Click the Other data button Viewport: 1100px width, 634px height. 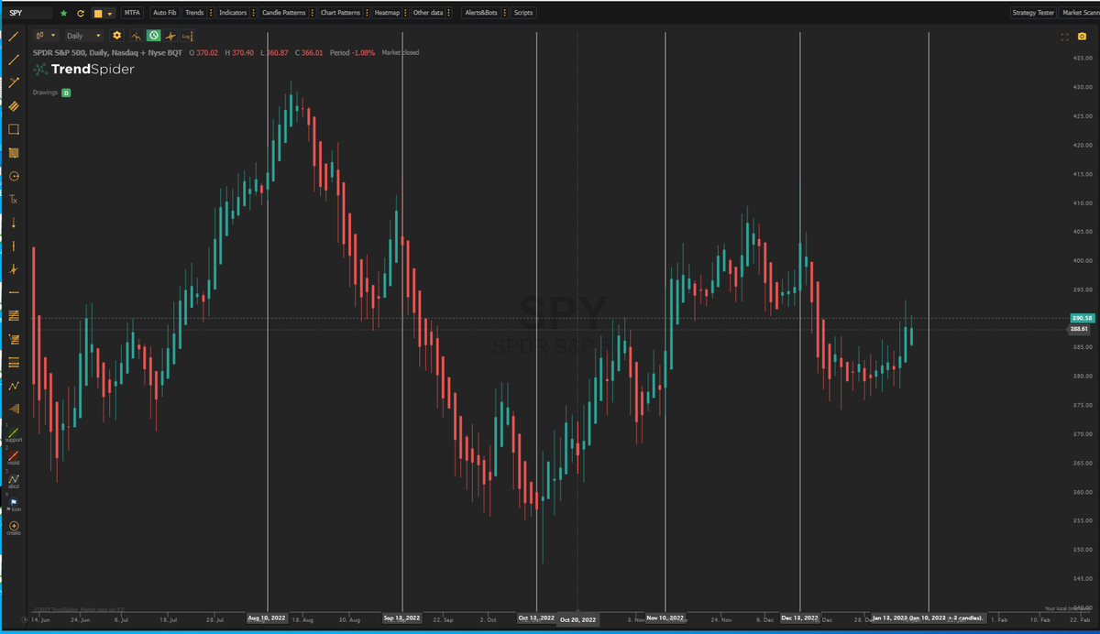pos(428,13)
